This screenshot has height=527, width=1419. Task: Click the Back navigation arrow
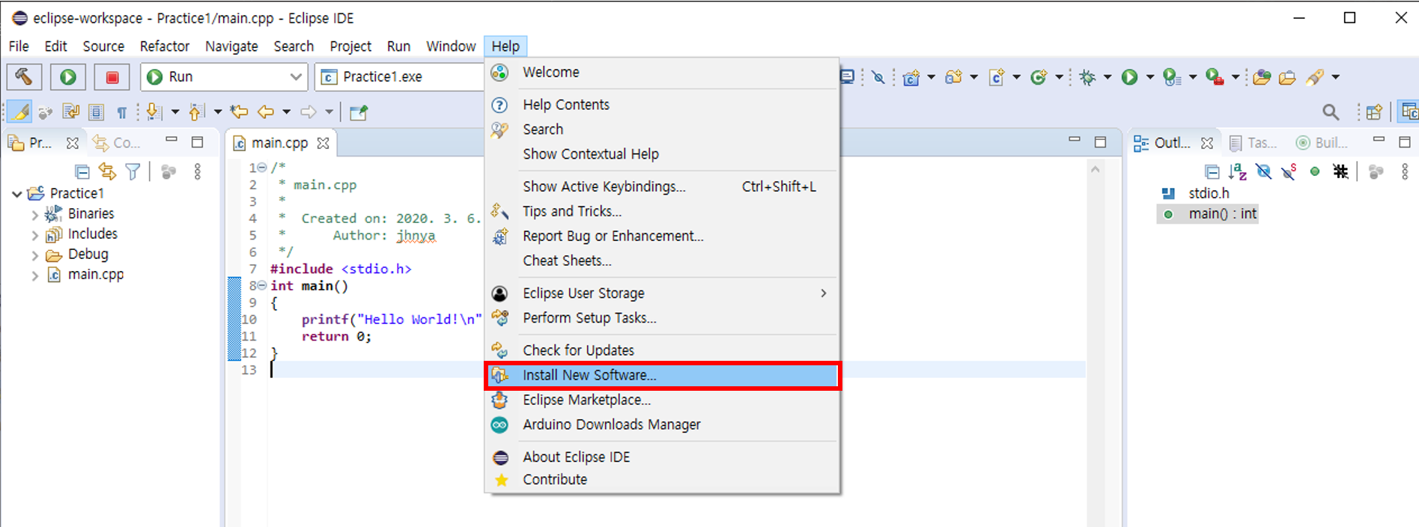[266, 112]
